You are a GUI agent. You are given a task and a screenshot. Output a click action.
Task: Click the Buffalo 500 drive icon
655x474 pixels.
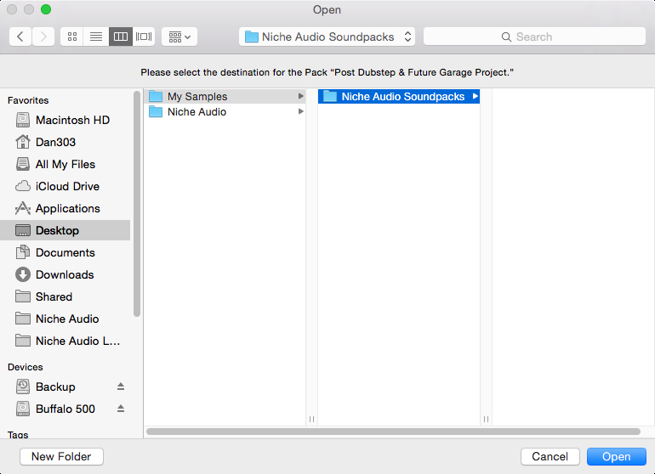pos(23,409)
